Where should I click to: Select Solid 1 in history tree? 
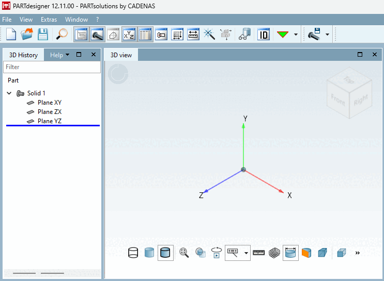click(x=36, y=93)
